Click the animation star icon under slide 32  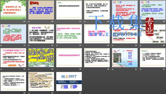29,45
